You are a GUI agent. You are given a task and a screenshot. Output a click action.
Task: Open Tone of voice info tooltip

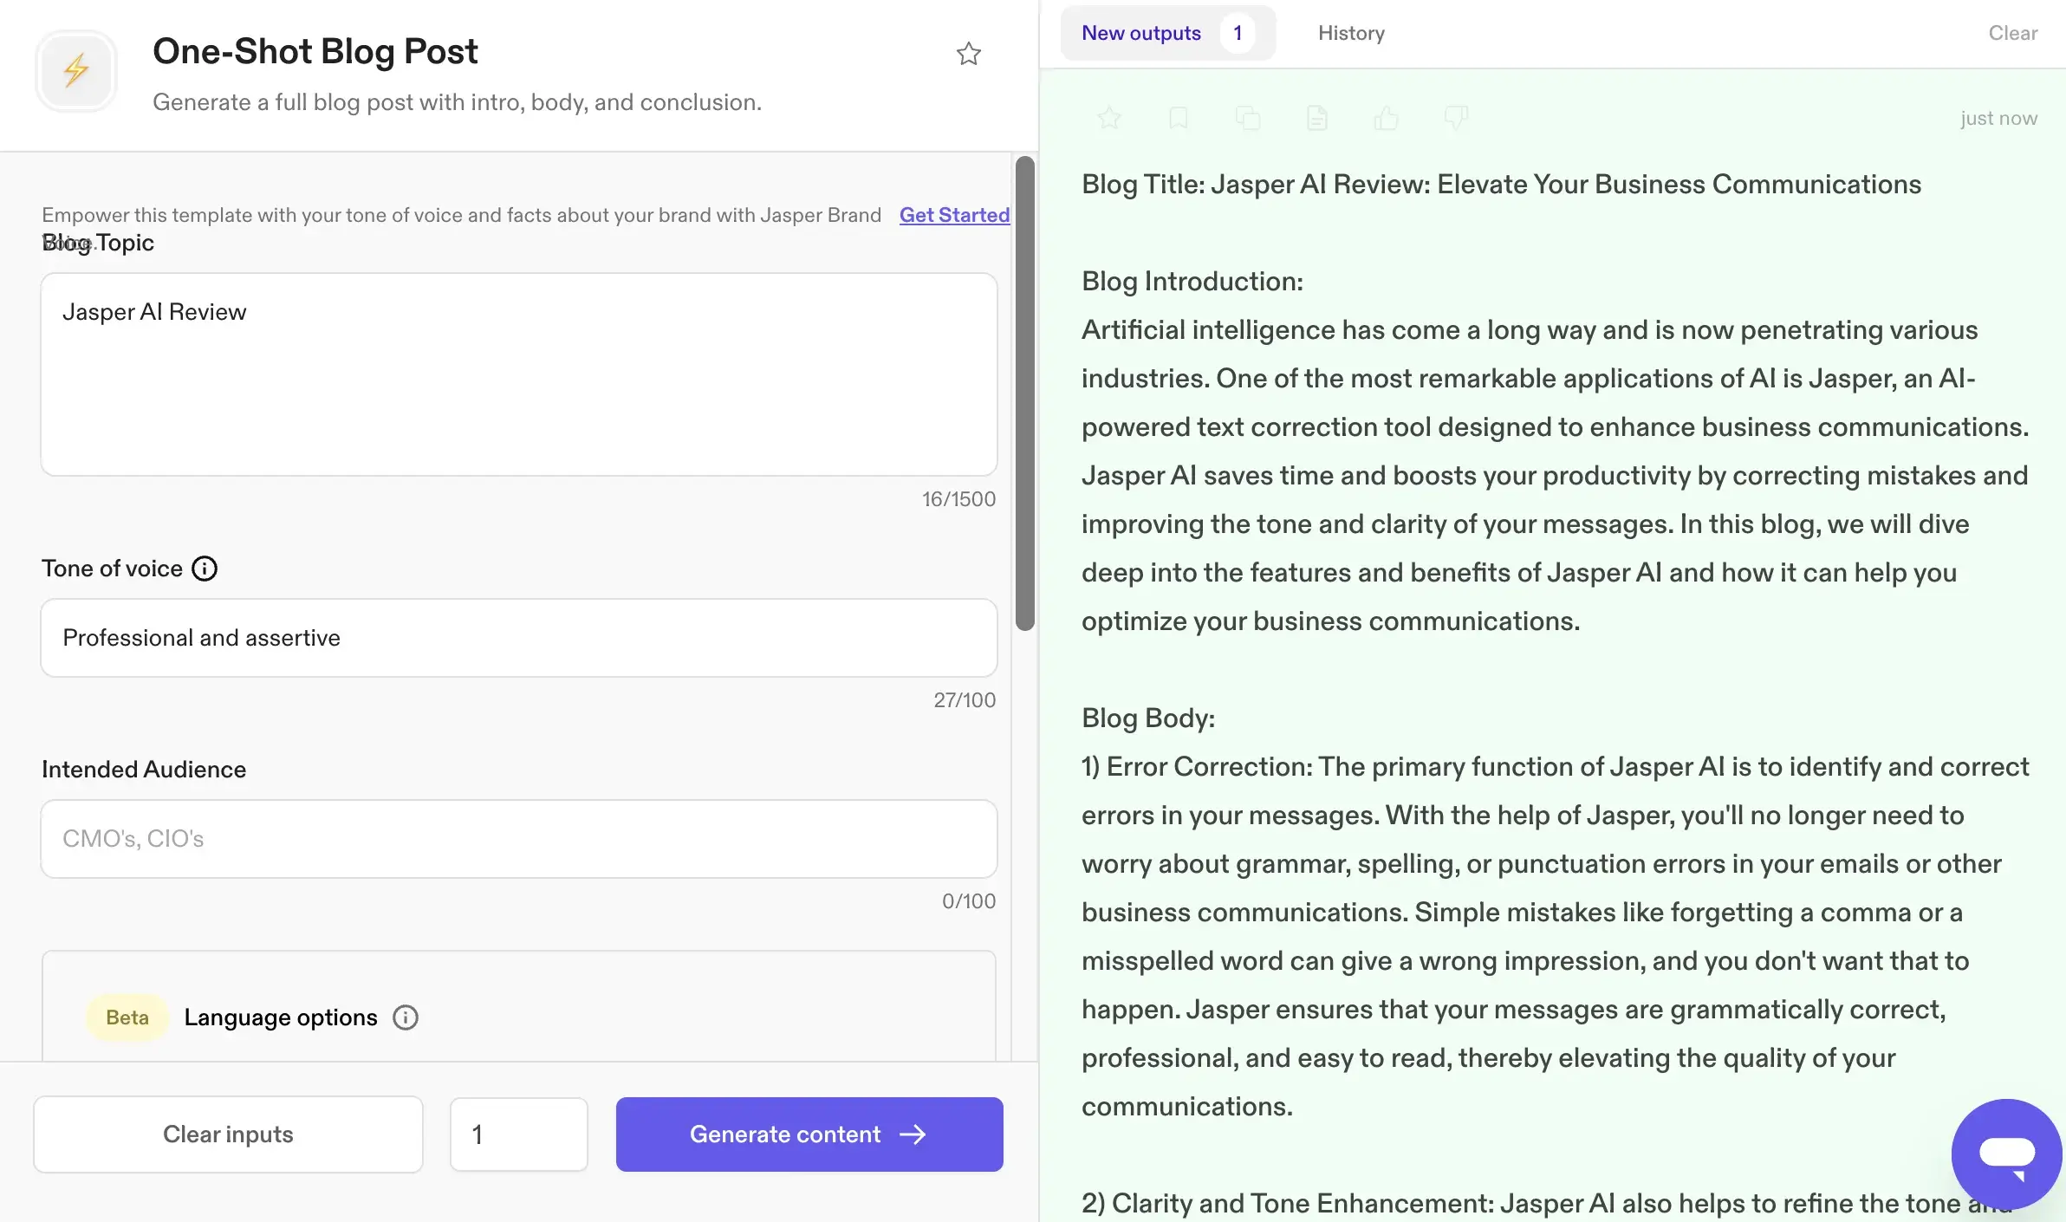point(205,569)
